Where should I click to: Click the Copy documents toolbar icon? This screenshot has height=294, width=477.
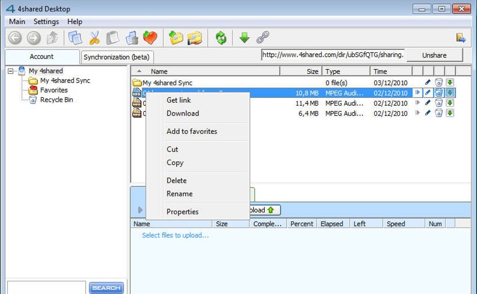75,38
